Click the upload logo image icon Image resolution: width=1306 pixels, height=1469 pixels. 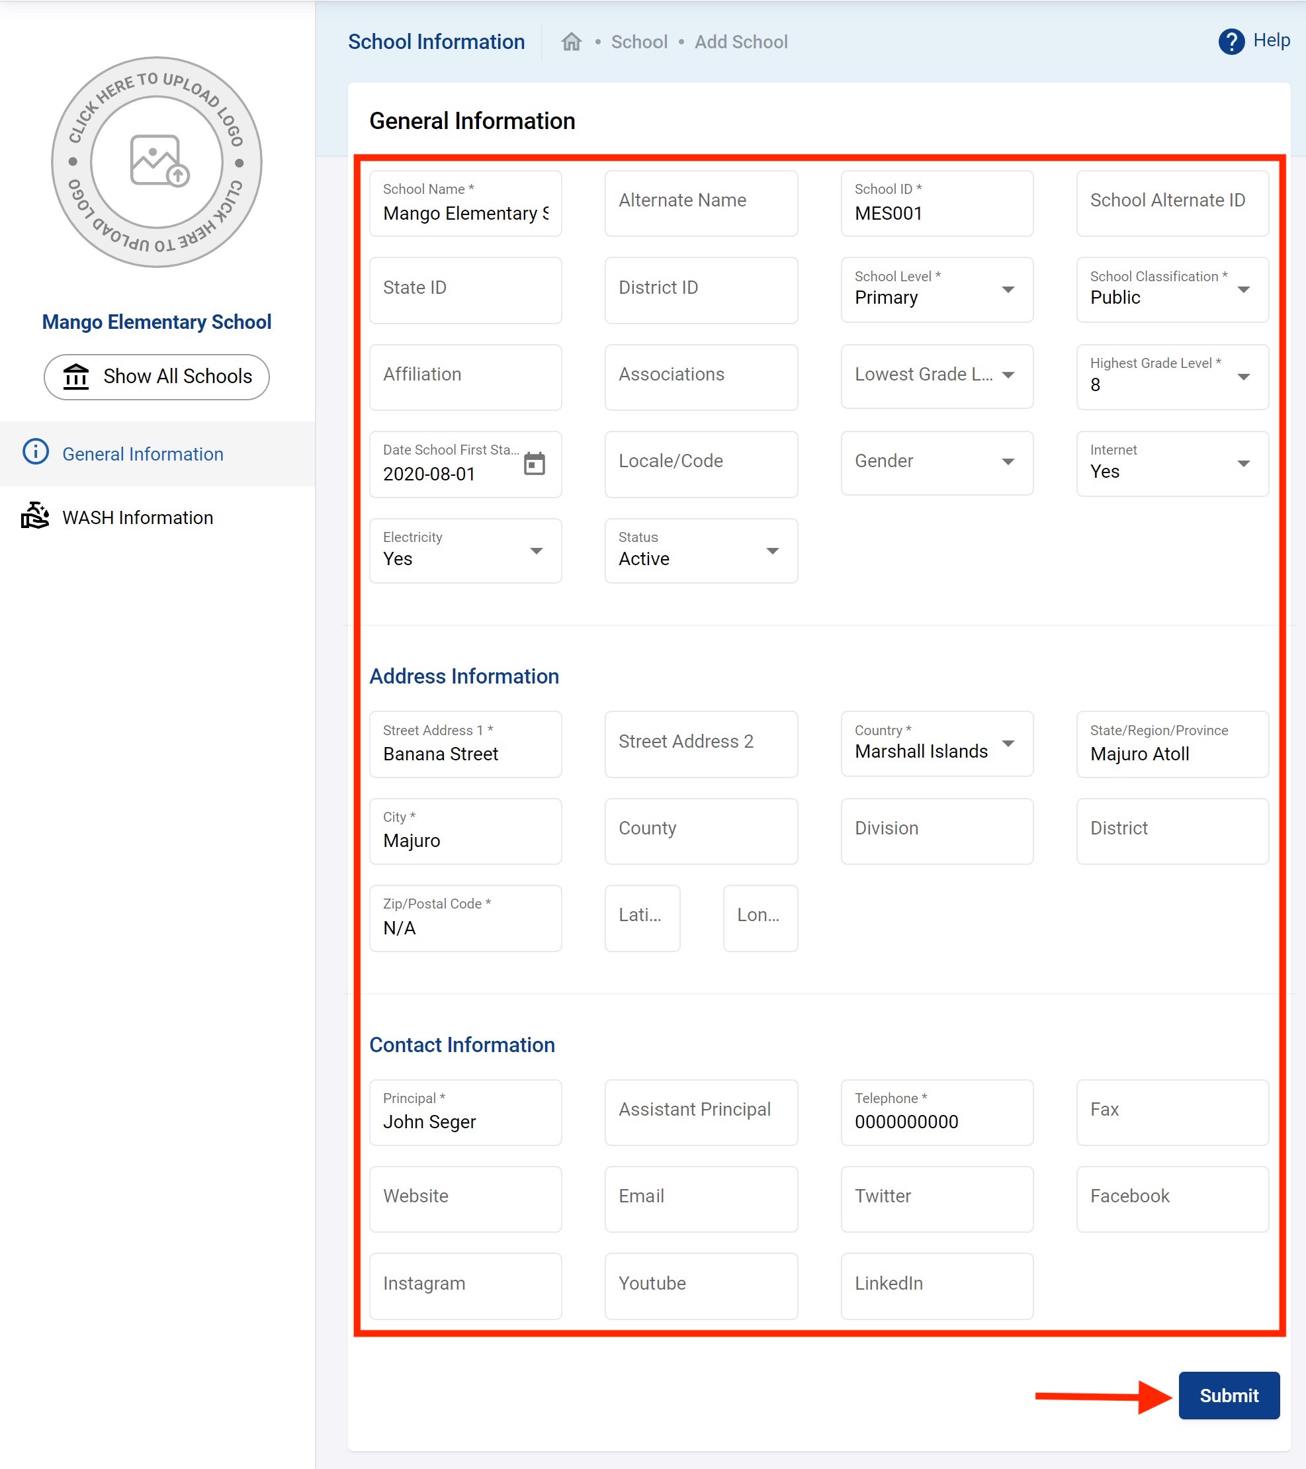click(x=158, y=161)
